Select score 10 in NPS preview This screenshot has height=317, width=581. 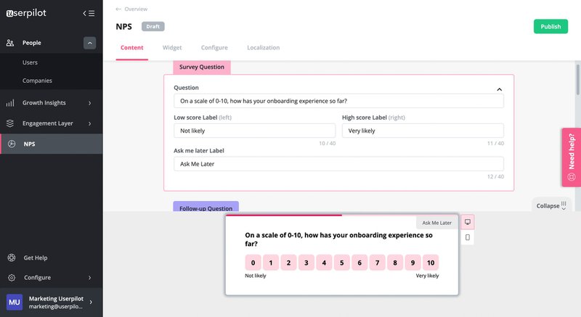430,263
